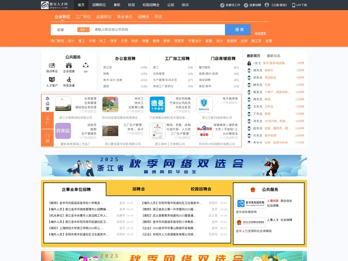Image resolution: width=348 pixels, height=261 pixels.
Task: Click the user avatar icon beside 注册·登陆
Action: coord(267,5)
